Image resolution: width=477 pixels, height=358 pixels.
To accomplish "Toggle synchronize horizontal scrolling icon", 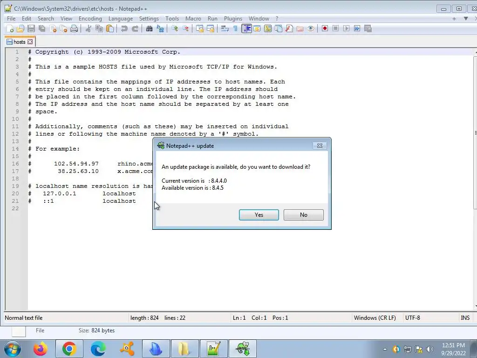I will pyautogui.click(x=211, y=28).
